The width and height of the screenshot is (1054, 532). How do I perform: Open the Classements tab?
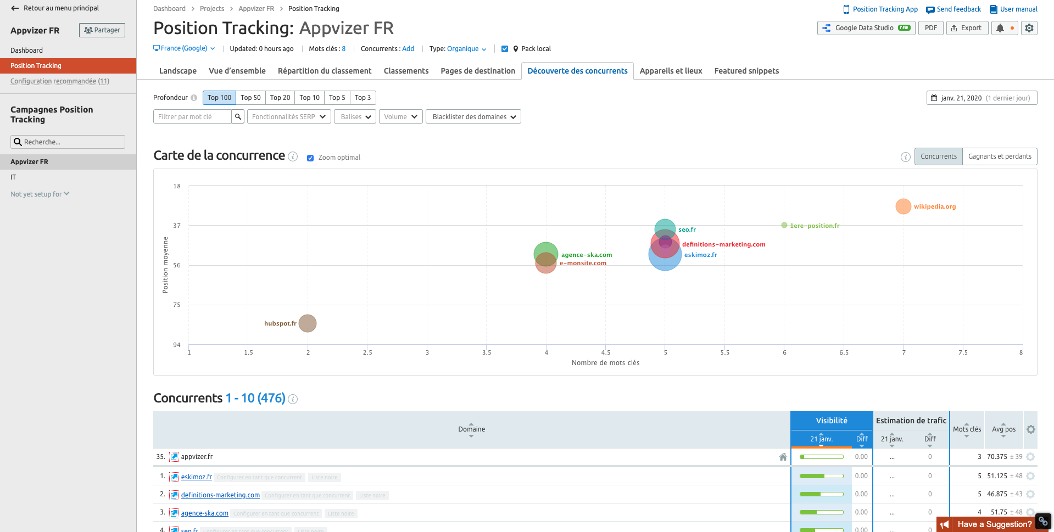[x=406, y=71]
